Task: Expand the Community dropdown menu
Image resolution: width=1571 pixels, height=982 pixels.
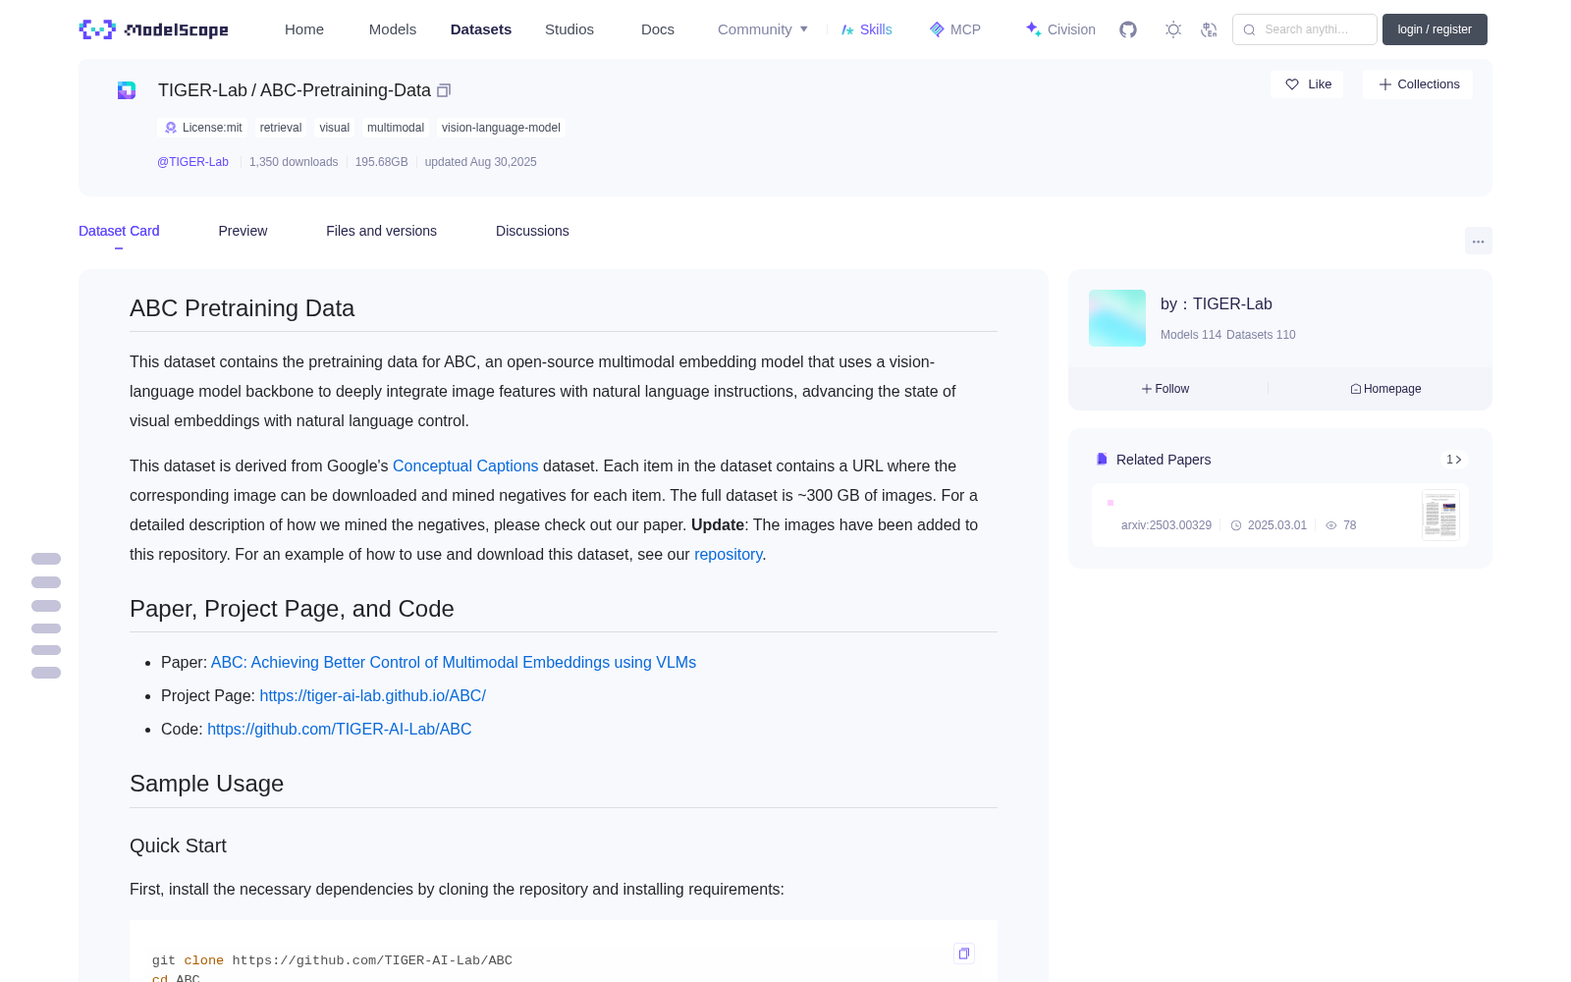Action: [763, 29]
